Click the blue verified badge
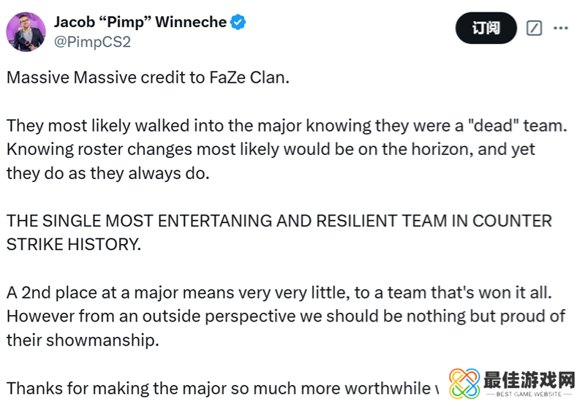The image size is (585, 402). [238, 23]
